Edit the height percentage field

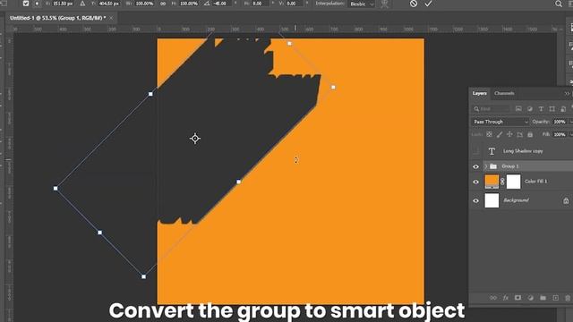(x=189, y=4)
